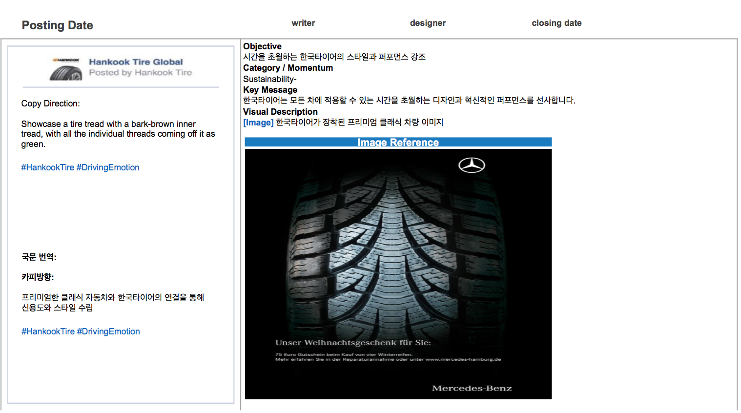Screen dimensions: 741x413
Task: Click the '국문 번역:' label
Action: [39, 257]
